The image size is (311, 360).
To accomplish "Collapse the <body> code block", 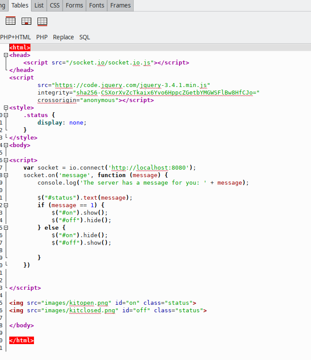I will (6, 145).
